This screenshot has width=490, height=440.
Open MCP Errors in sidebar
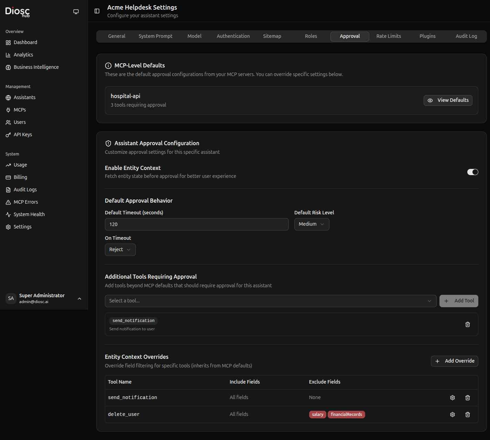26,202
